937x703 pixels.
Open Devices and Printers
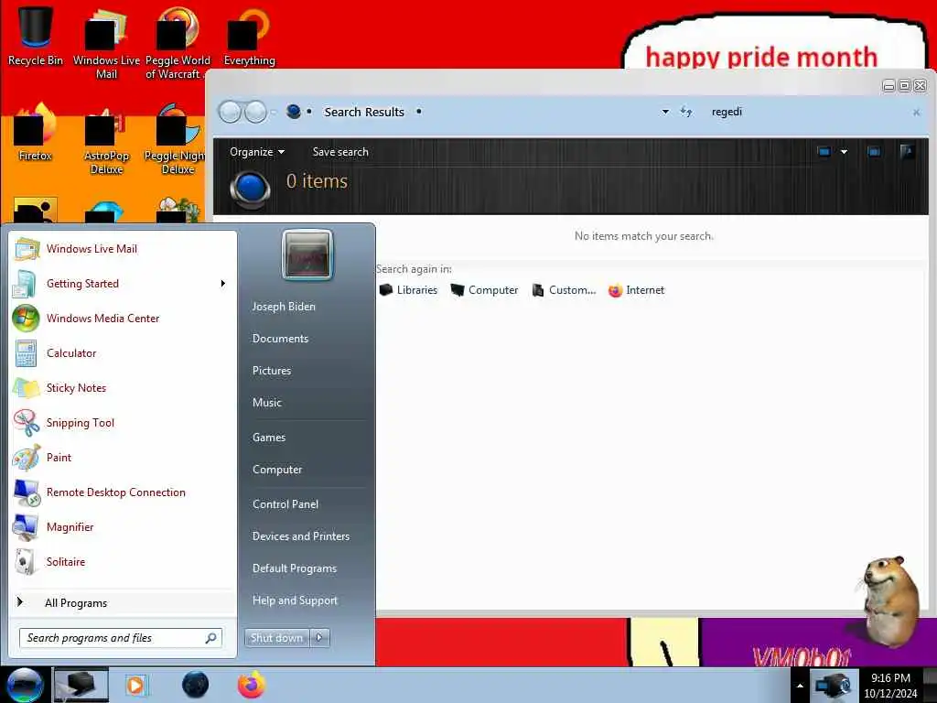(300, 536)
